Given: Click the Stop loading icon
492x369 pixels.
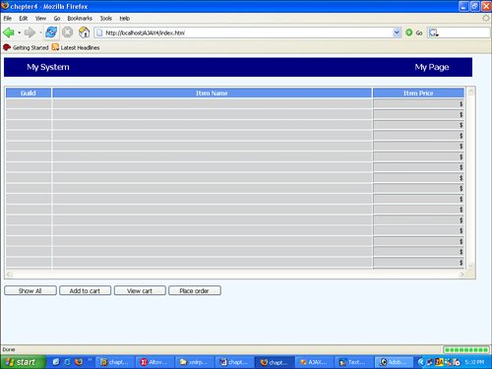Looking at the screenshot, I should click(x=68, y=32).
